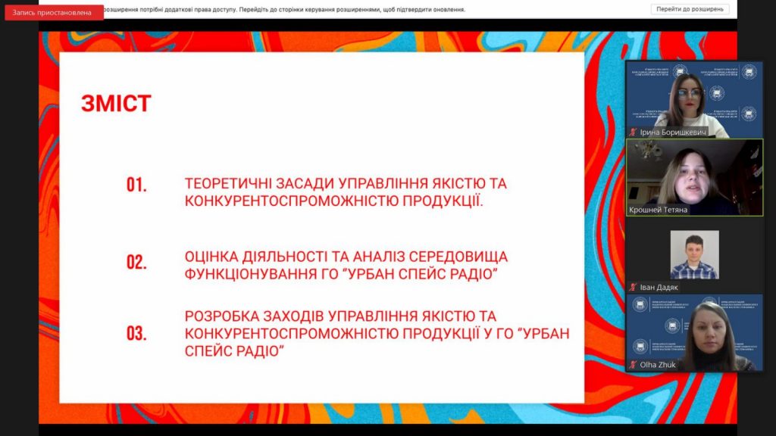776x436 pixels.
Task: Select Ірина Боришкевич video tile
Action: tap(694, 99)
